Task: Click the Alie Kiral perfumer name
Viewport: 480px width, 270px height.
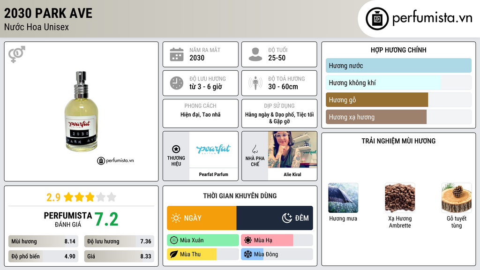Action: point(292,174)
